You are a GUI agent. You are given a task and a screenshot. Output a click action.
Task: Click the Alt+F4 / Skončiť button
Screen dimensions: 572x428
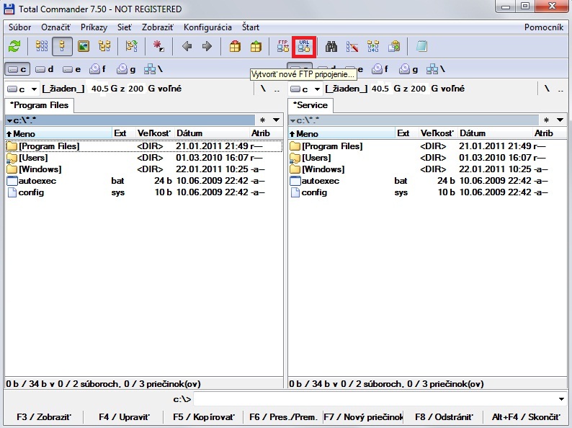pos(526,416)
